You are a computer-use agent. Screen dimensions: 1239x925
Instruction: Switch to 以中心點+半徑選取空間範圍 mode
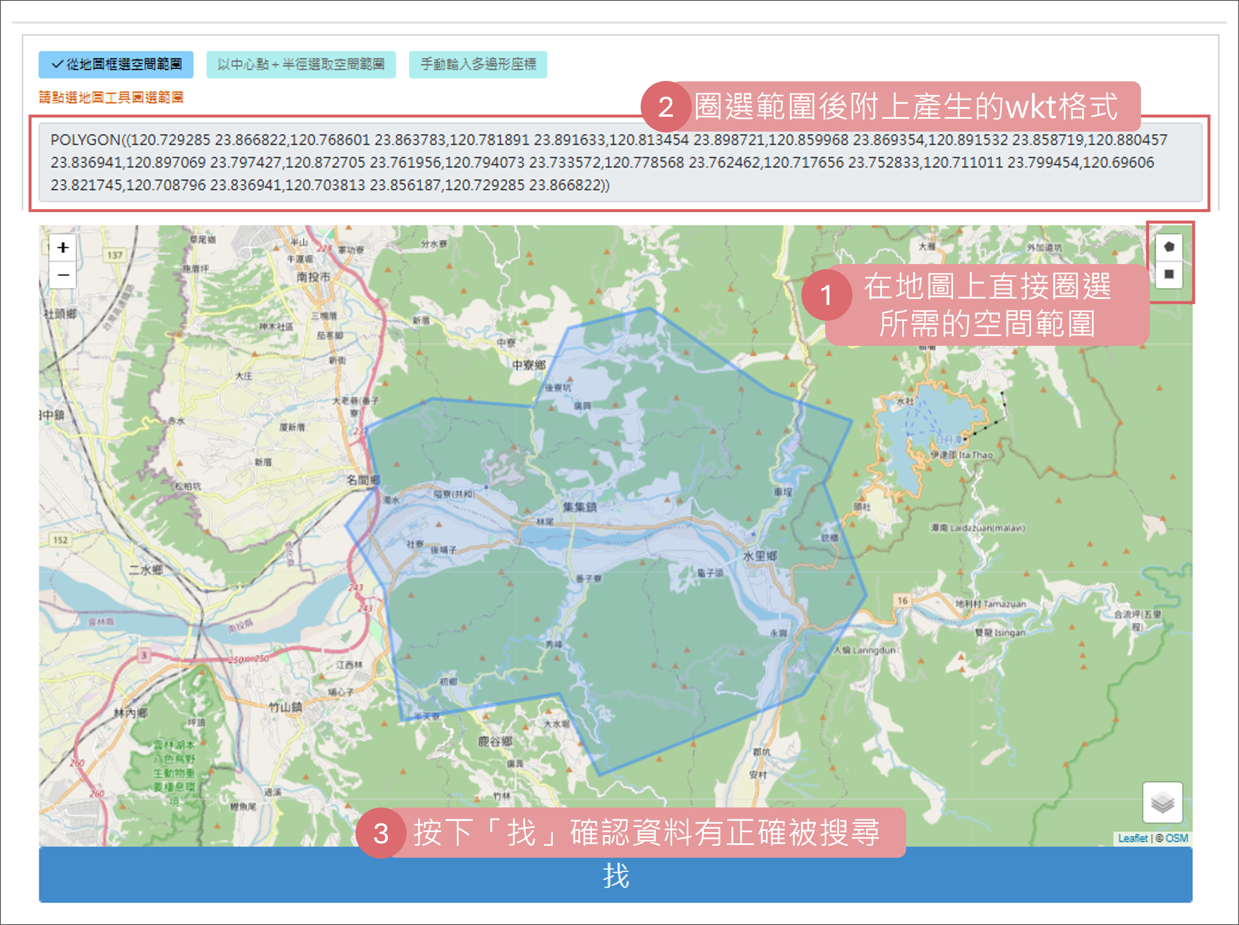coord(301,65)
